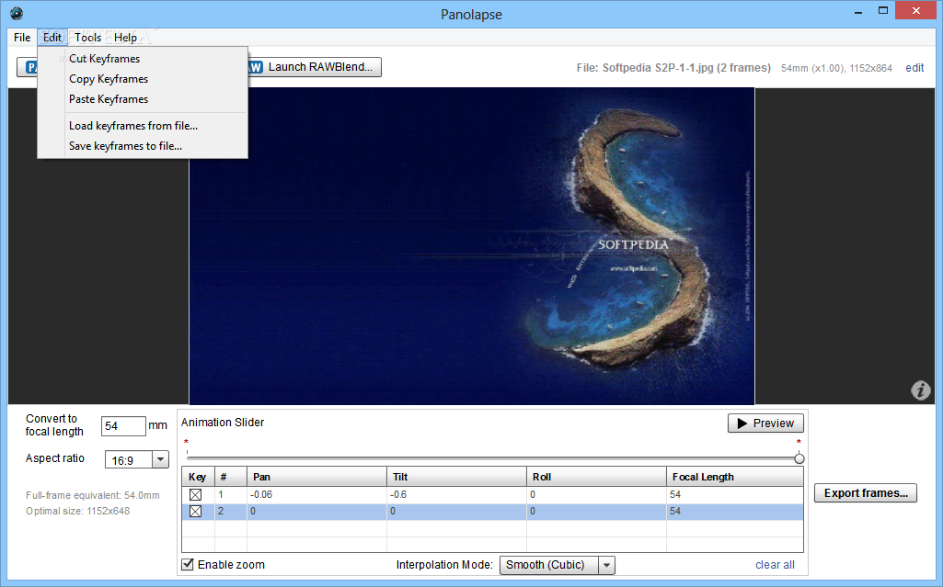Choose Paste Keyframes
943x587 pixels.
(x=144, y=99)
